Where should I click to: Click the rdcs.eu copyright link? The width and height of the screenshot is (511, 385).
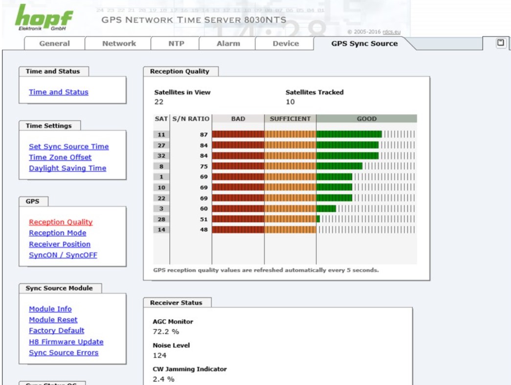[x=391, y=32]
